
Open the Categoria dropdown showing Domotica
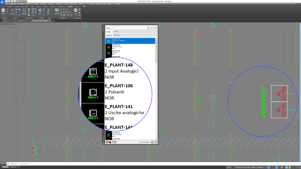(135, 35)
